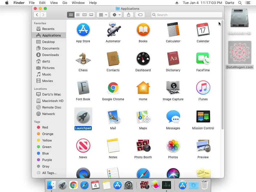Screen dimensions: 256x192
Task: Open System Preferences from the Dock
Action: 128,185
